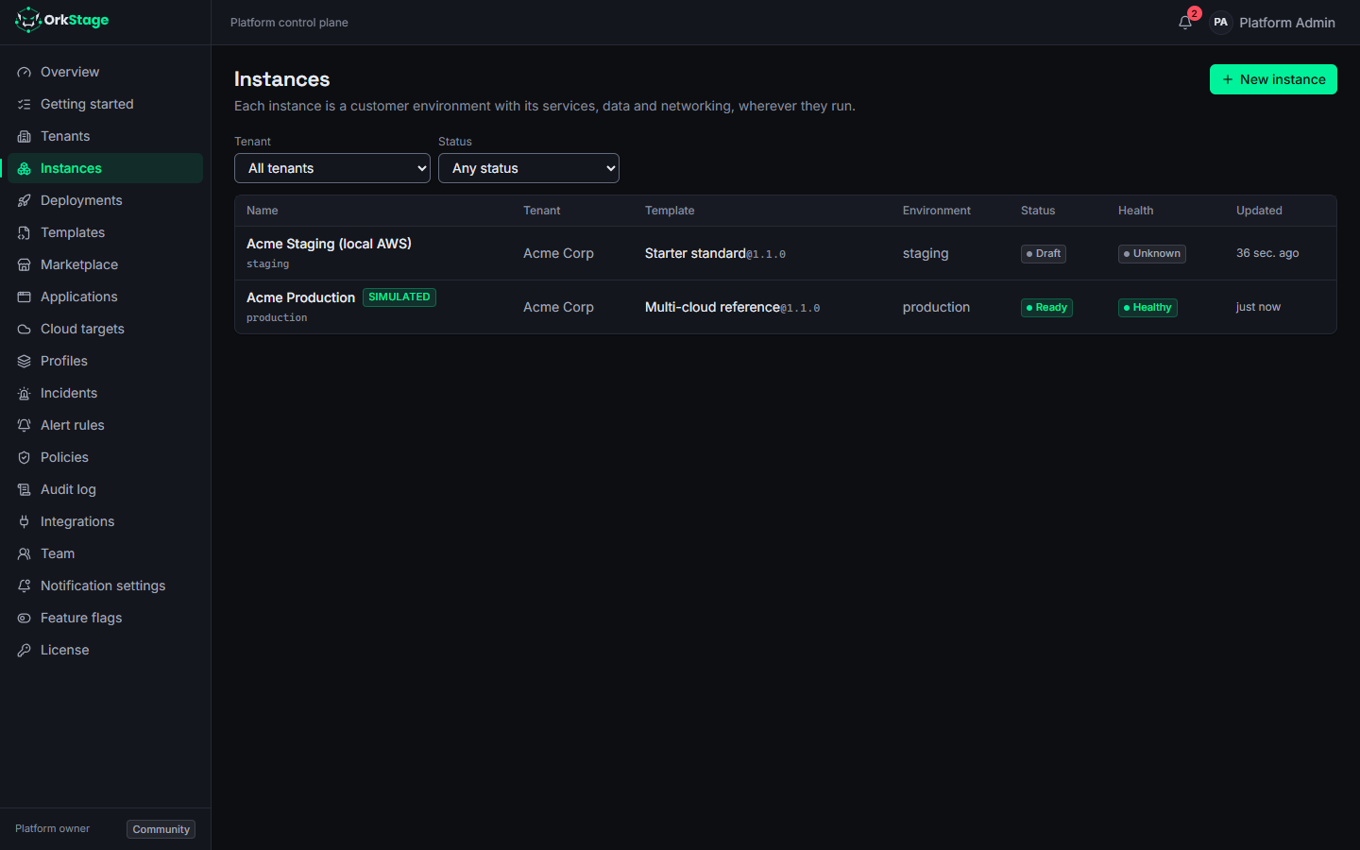Viewport: 1360px width, 850px height.
Task: Click the Draft status badge
Action: point(1044,253)
